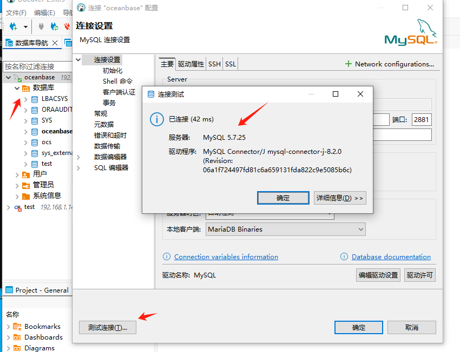Viewport: 460px width, 352px height.
Task: Select 事务 in settings tree
Action: tap(109, 103)
